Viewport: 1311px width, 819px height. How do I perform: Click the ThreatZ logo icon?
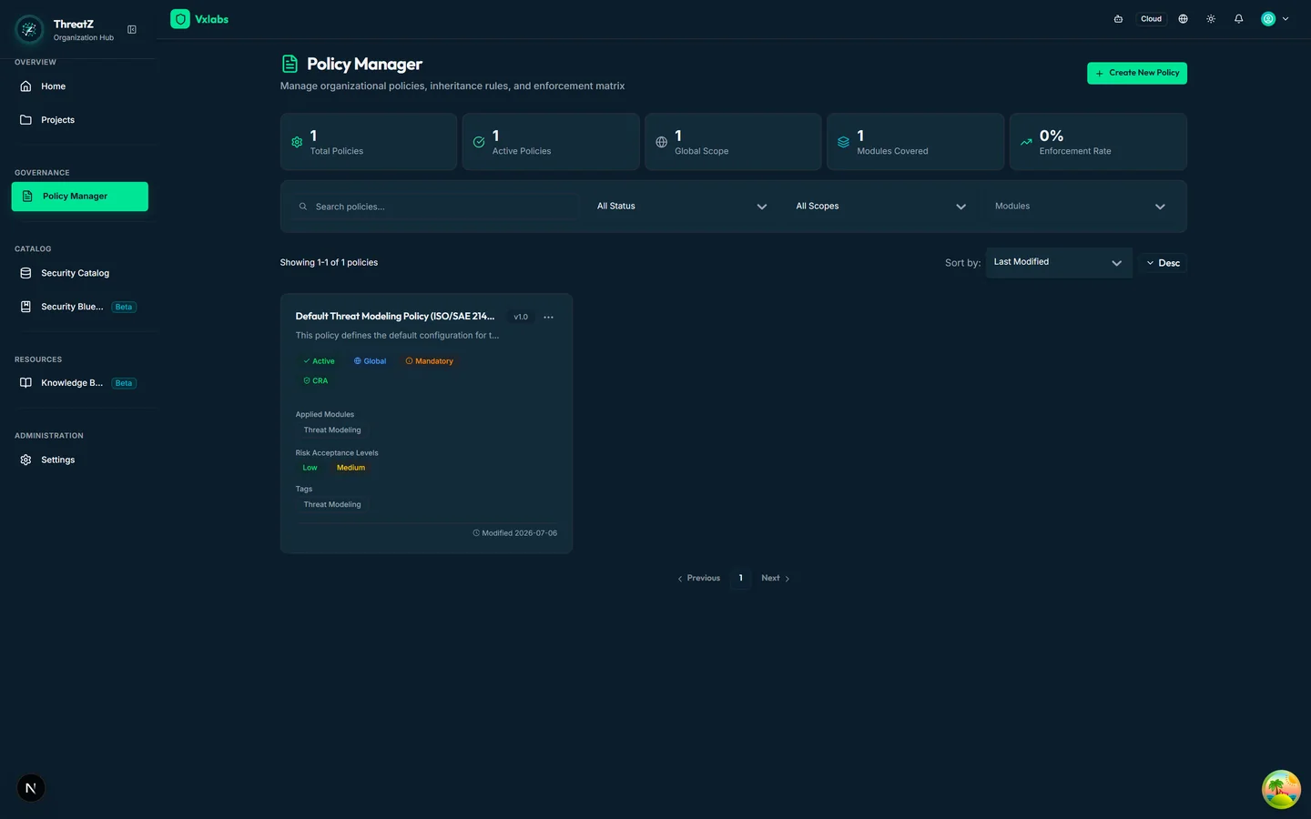(29, 29)
